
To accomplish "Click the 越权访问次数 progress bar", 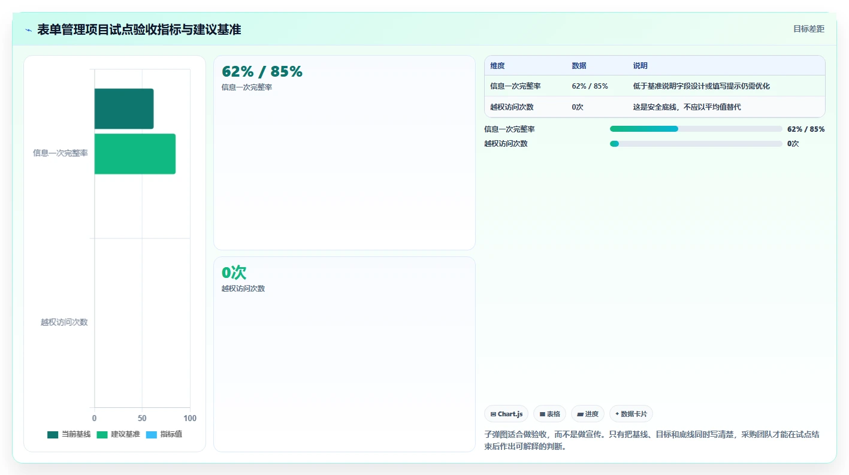I will pos(696,144).
